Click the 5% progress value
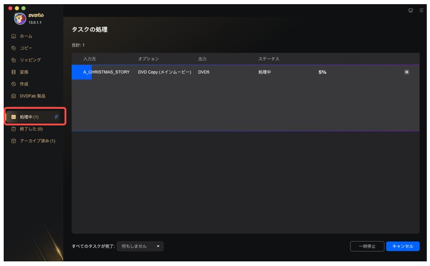Viewport: 430px width, 266px height. coord(322,72)
